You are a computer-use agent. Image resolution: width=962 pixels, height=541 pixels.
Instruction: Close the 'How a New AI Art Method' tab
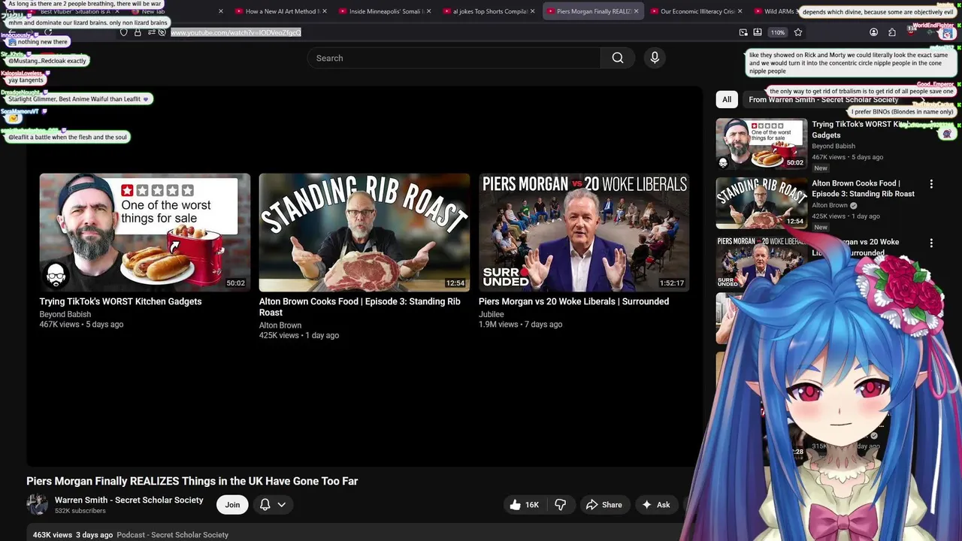325,11
